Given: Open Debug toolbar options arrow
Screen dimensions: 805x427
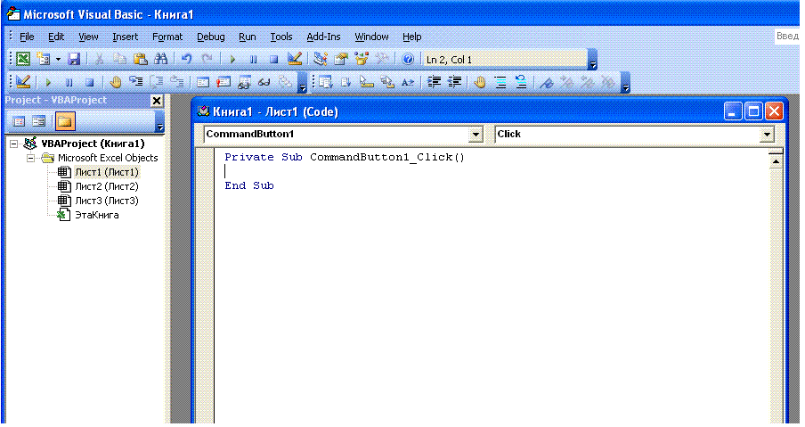Looking at the screenshot, I should 303,83.
